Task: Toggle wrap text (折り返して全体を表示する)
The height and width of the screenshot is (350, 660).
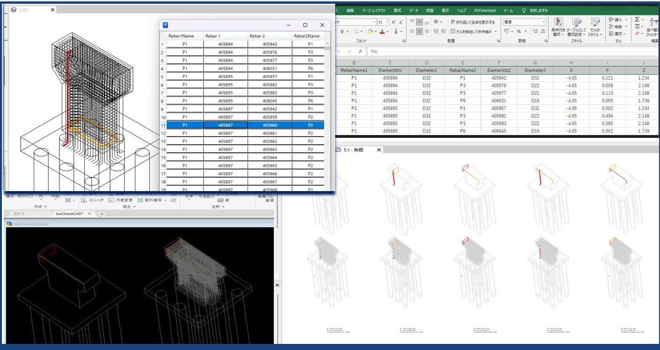Action: (472, 22)
